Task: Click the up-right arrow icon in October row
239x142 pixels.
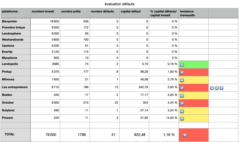Action: point(182,104)
